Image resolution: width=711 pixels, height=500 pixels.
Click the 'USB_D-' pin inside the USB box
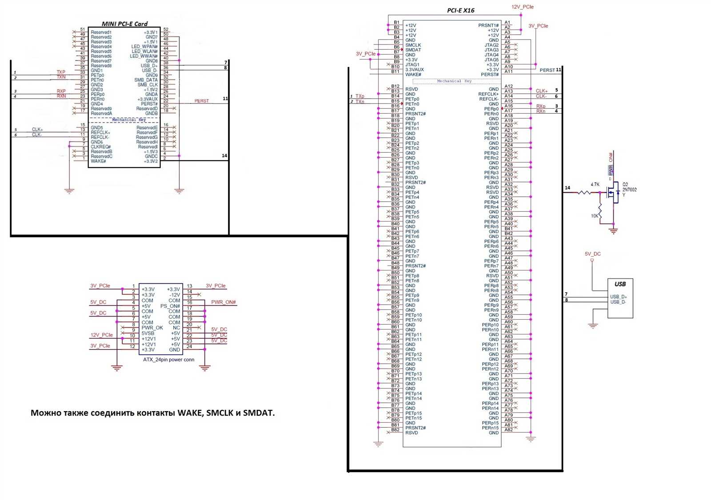point(618,302)
